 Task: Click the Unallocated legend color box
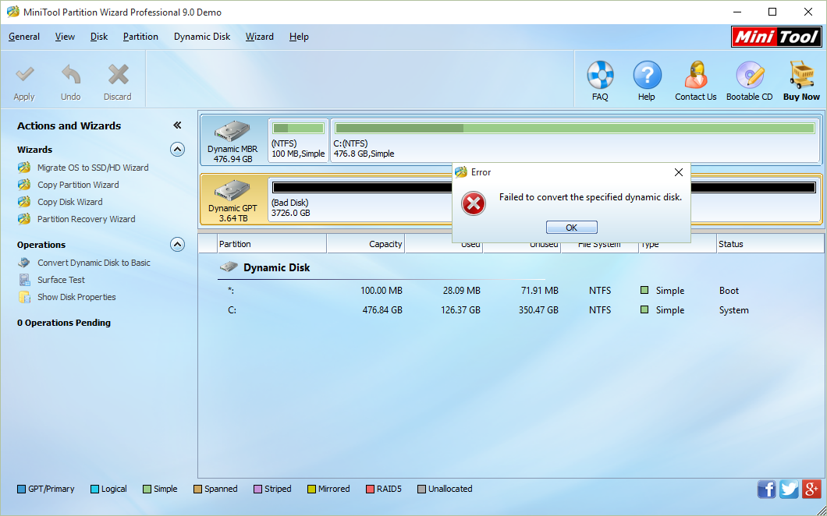tap(421, 489)
